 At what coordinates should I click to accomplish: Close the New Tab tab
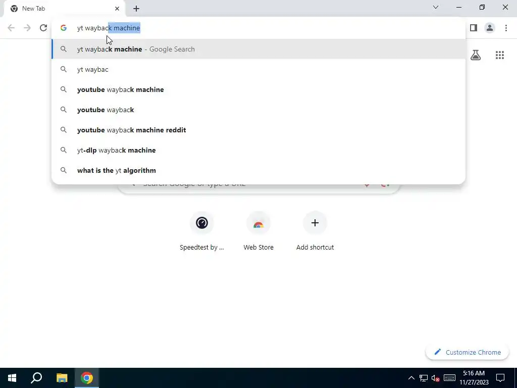point(117,9)
